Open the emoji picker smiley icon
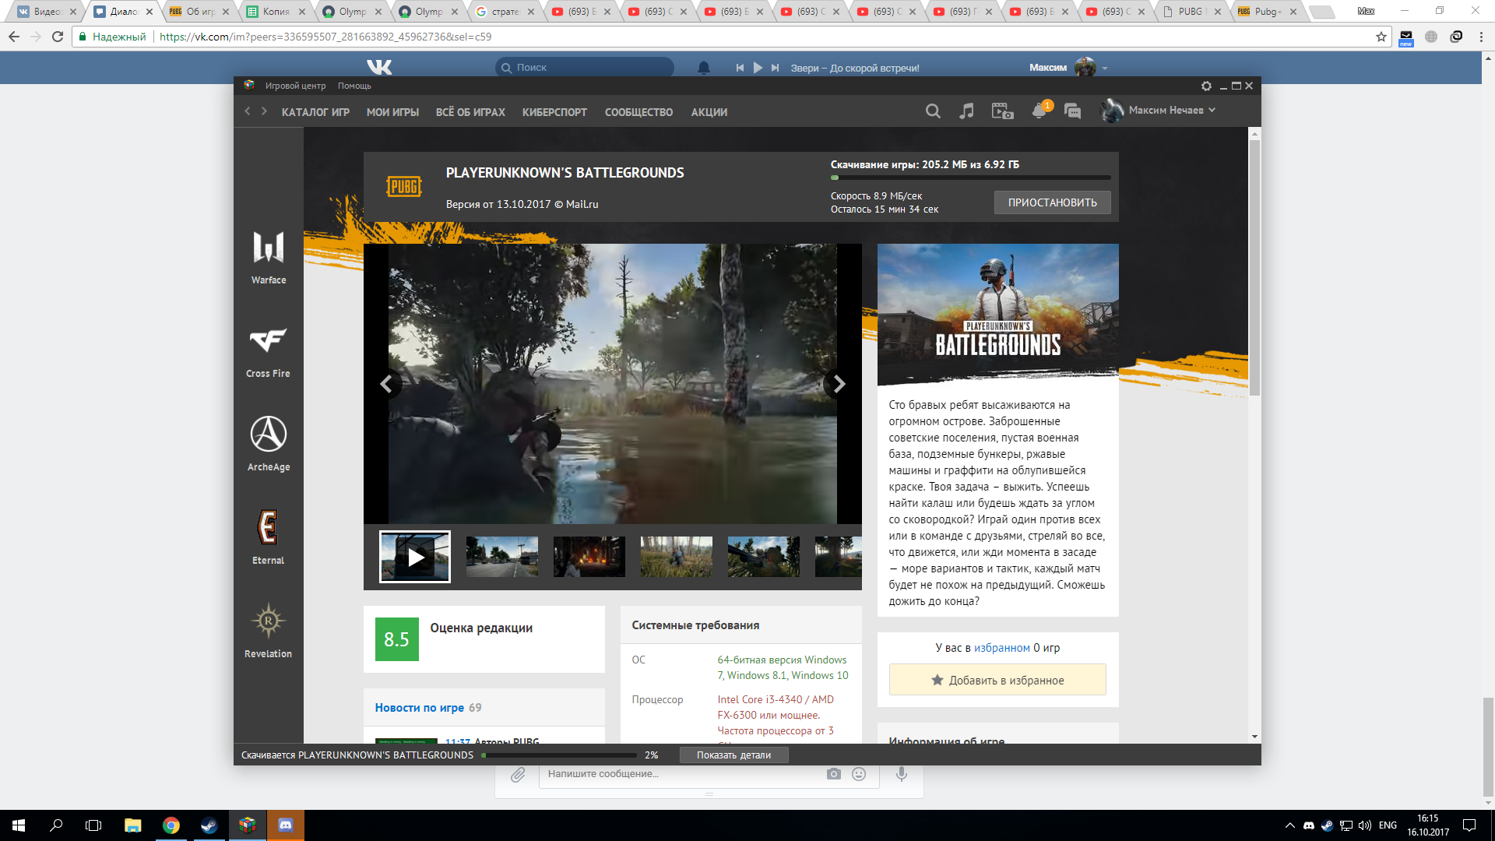 [x=859, y=774]
